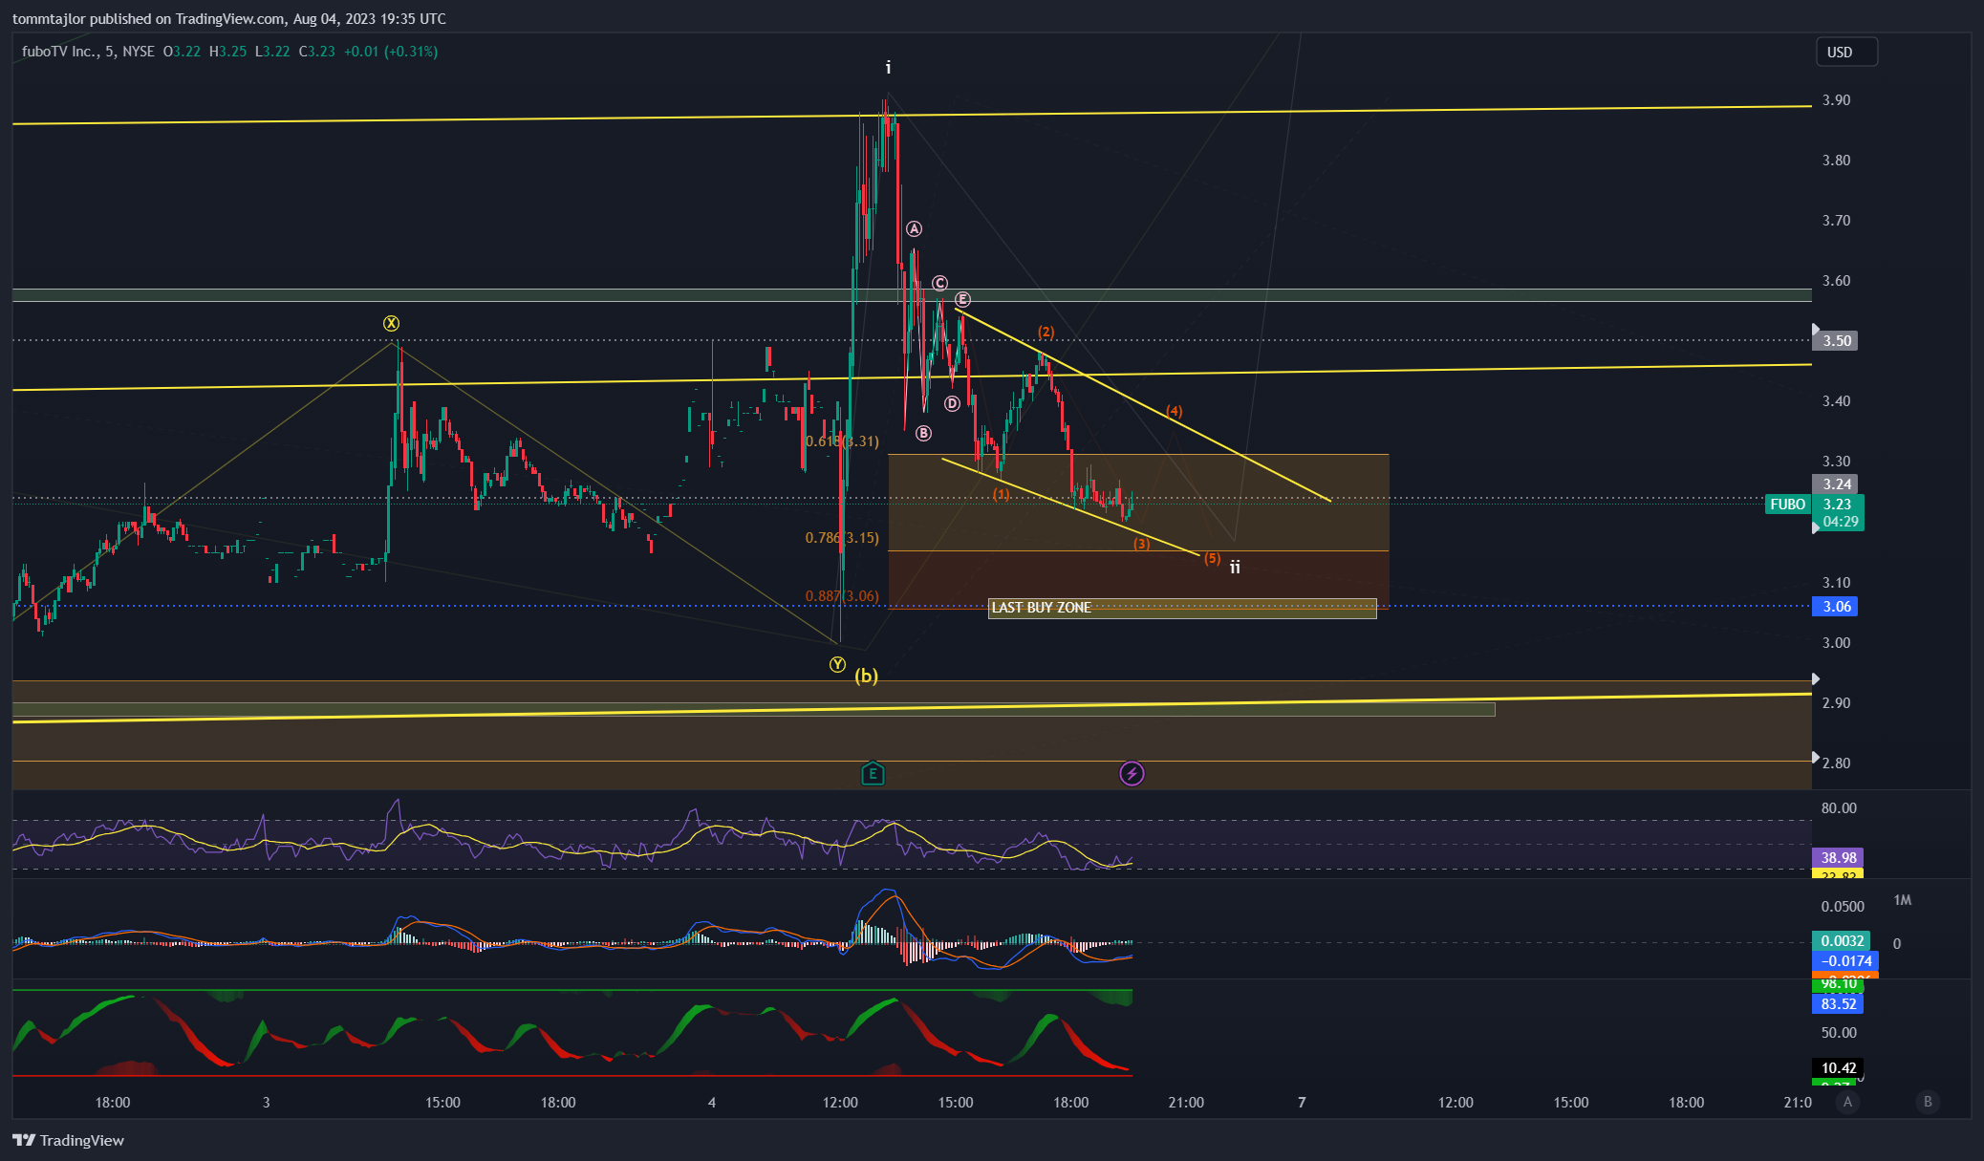Click the yellow (b) wave label

point(866,676)
